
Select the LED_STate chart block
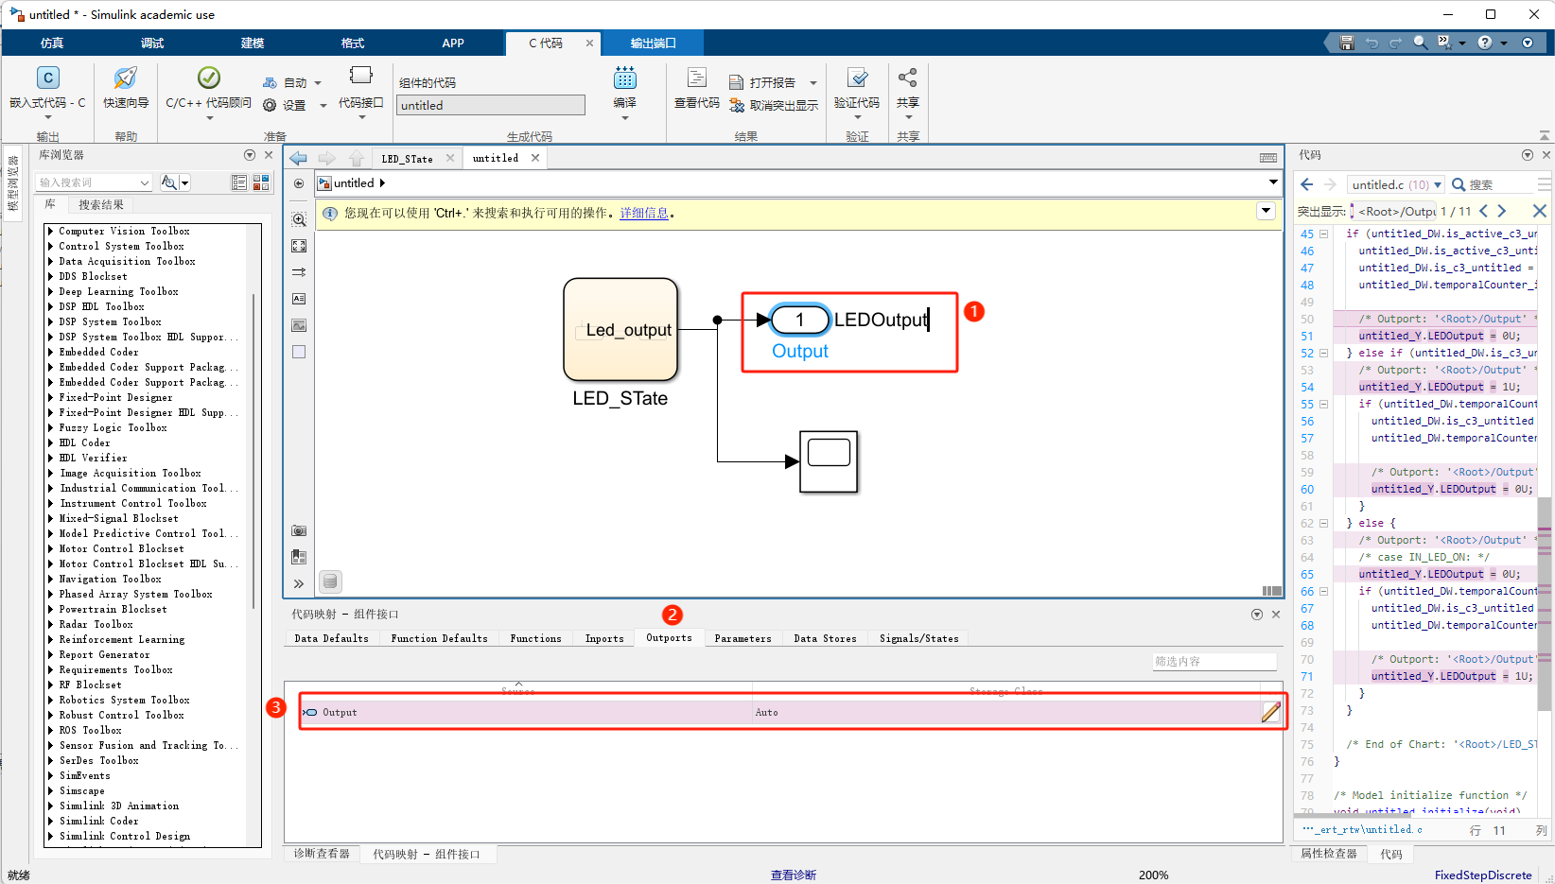point(620,329)
